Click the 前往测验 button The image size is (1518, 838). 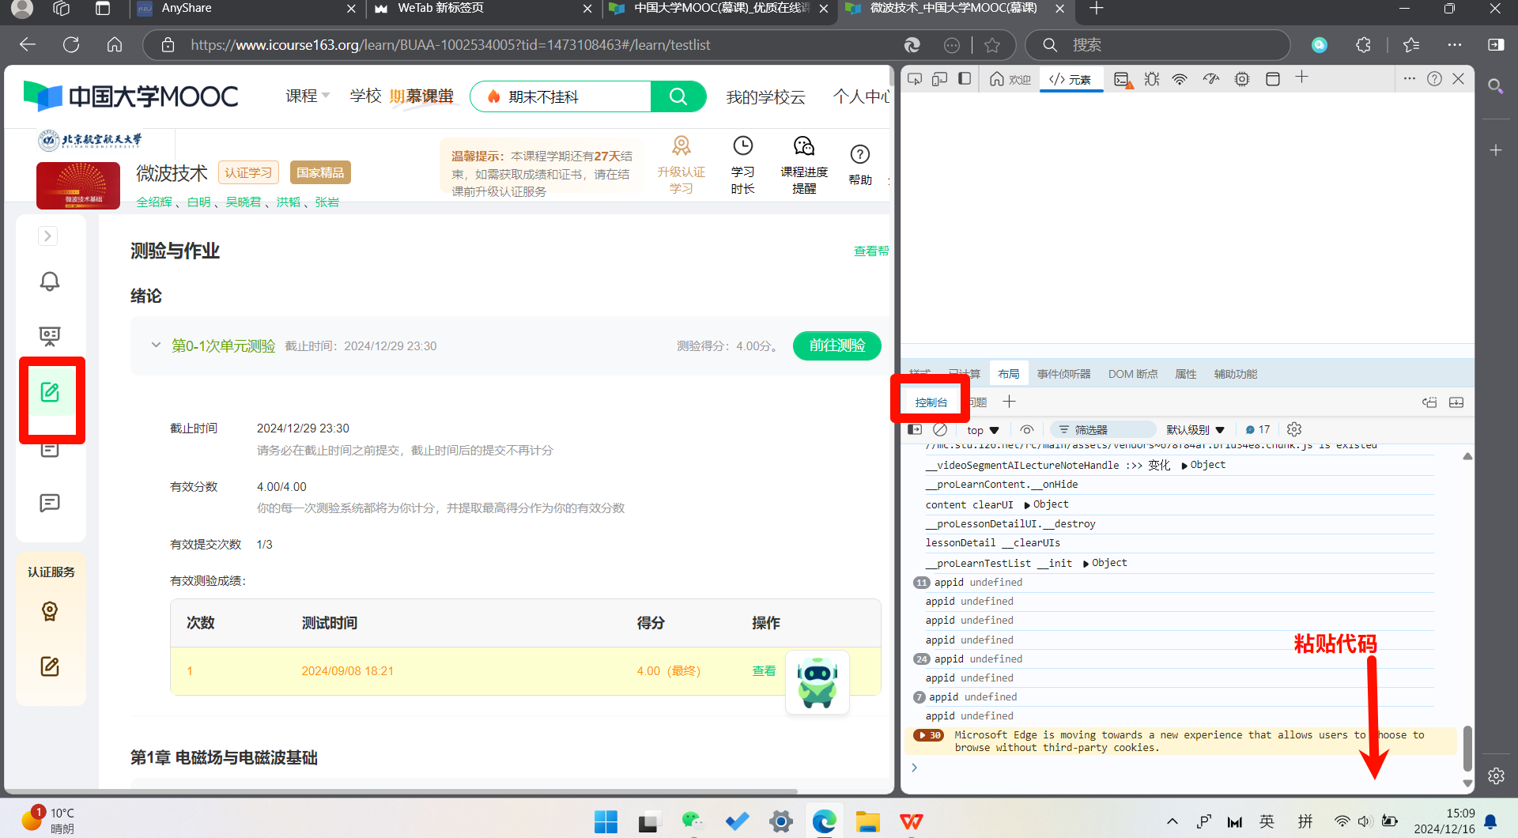[836, 345]
